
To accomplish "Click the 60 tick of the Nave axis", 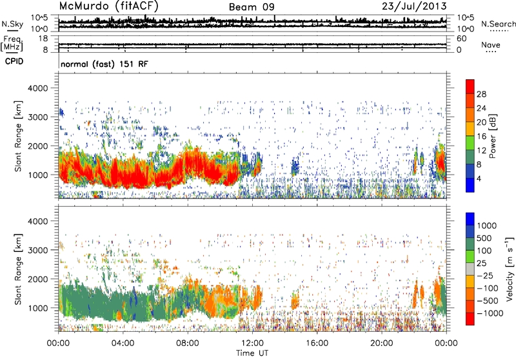I will coord(462,39).
